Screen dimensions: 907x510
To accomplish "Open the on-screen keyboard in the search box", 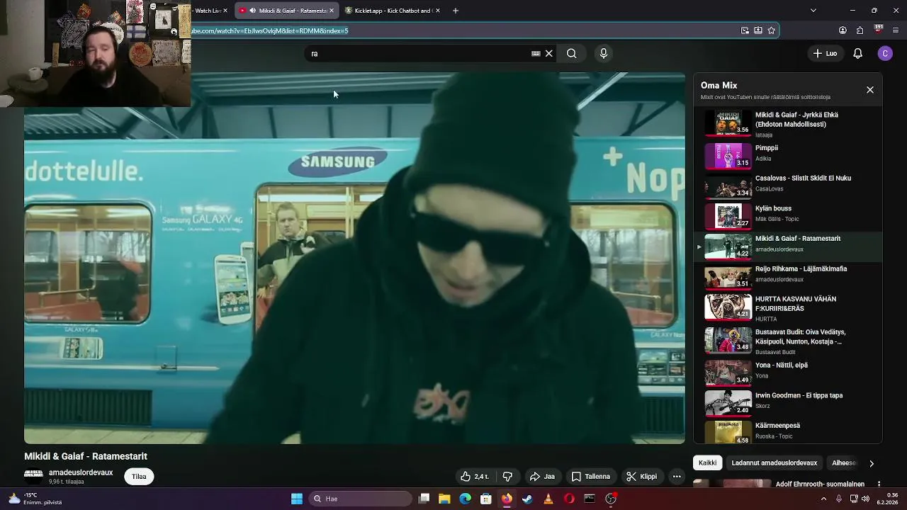I will coord(536,53).
